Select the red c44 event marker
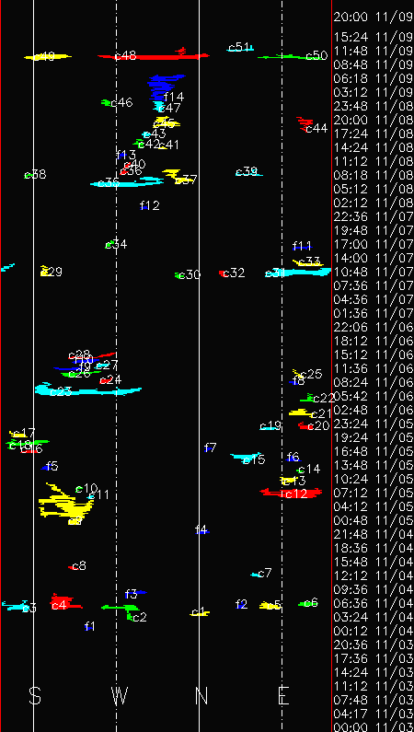The width and height of the screenshot is (414, 732). pos(305,124)
